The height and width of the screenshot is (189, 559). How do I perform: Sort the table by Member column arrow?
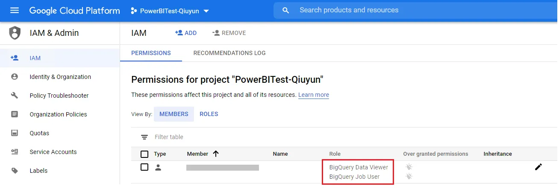[x=216, y=154]
